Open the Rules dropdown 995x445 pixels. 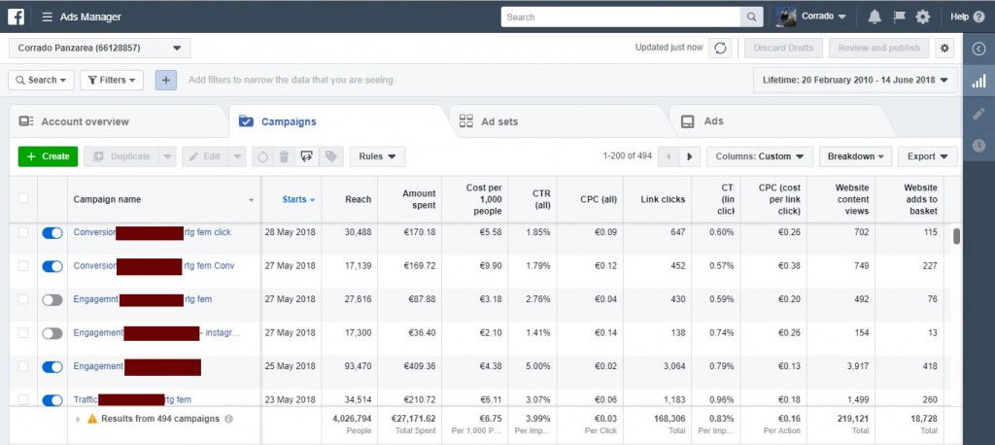click(378, 156)
